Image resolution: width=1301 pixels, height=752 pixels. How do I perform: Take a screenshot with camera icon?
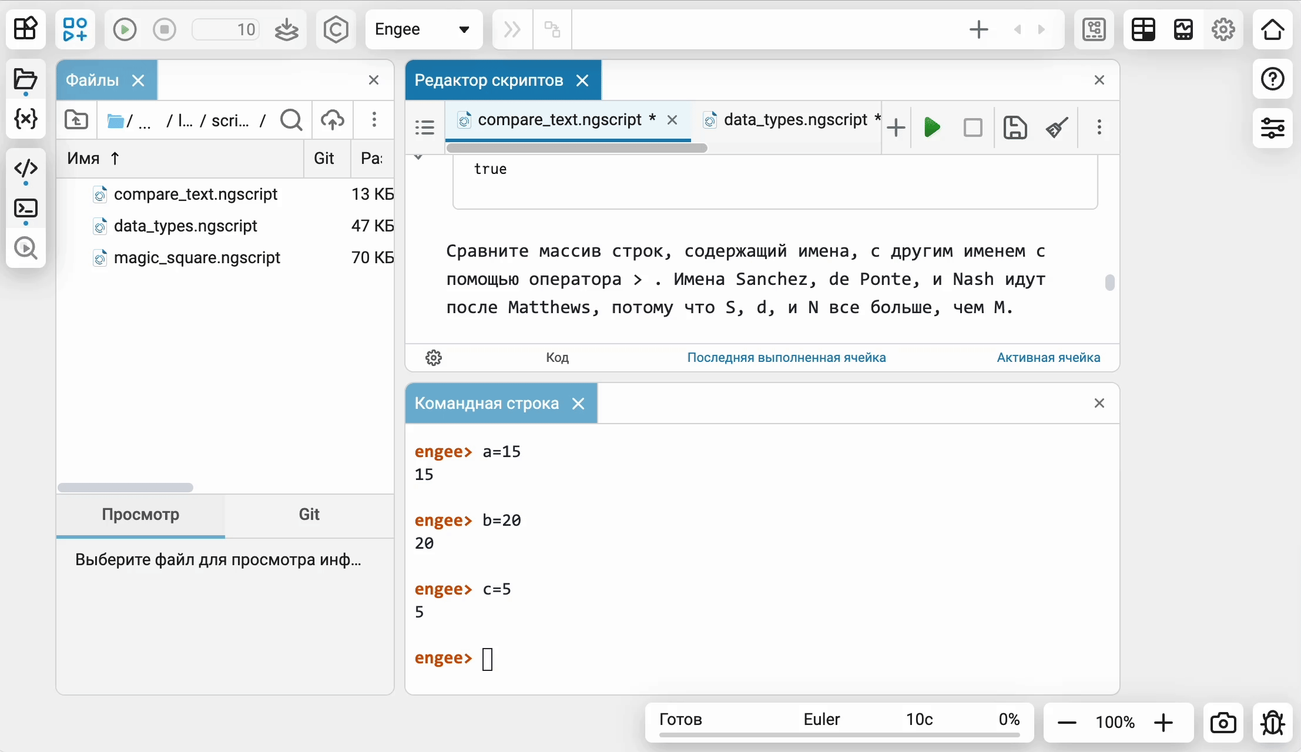[x=1223, y=723]
